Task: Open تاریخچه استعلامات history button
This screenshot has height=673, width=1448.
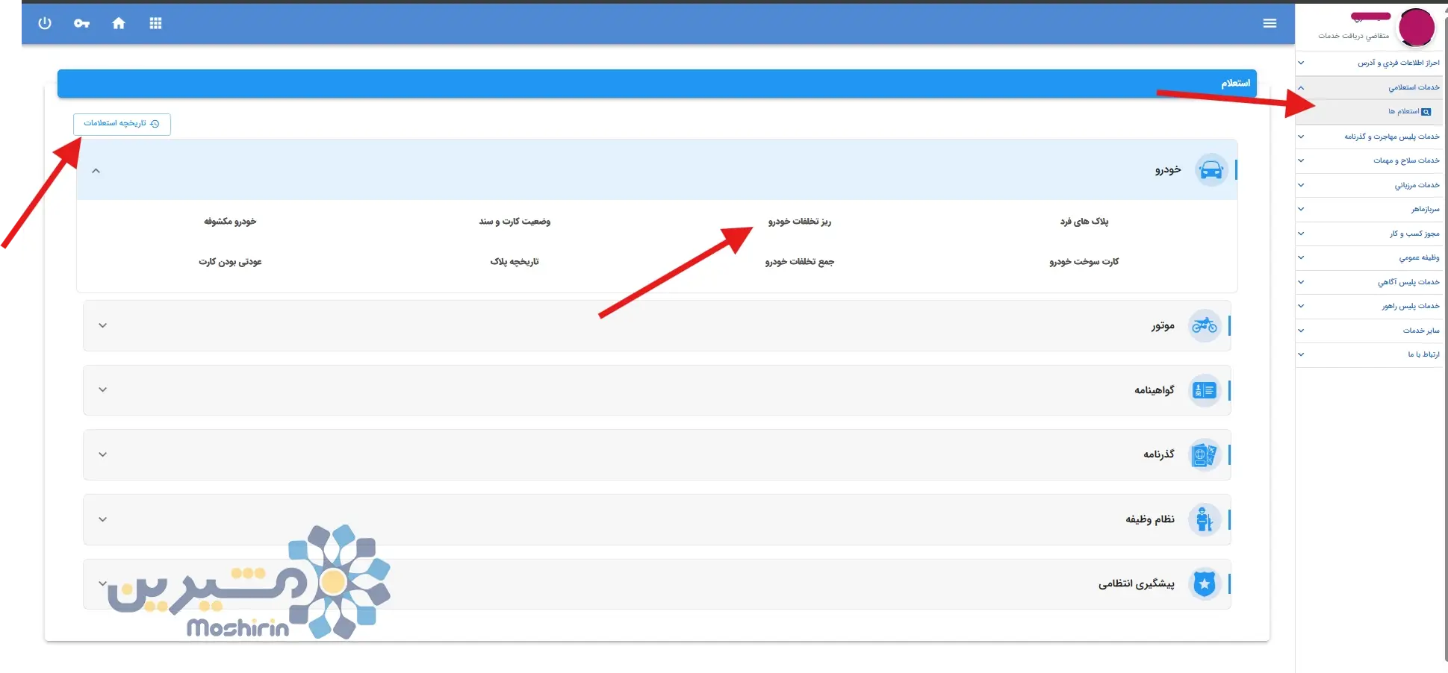Action: point(122,124)
